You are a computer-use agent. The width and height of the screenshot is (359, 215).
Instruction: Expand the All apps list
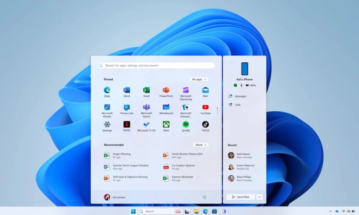tap(199, 79)
